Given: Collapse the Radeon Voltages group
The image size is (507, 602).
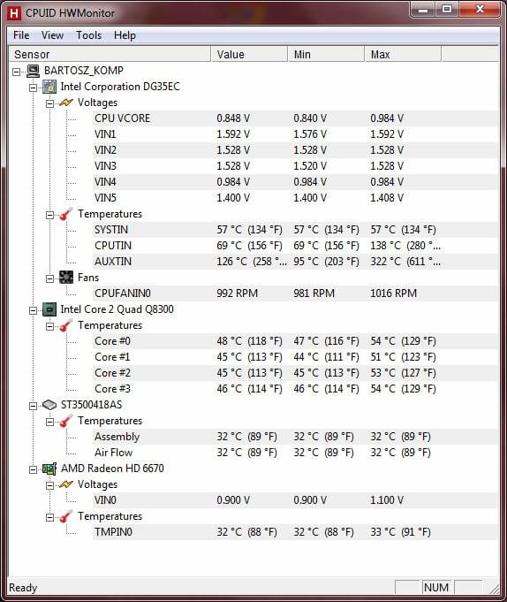Looking at the screenshot, I should pyautogui.click(x=49, y=485).
